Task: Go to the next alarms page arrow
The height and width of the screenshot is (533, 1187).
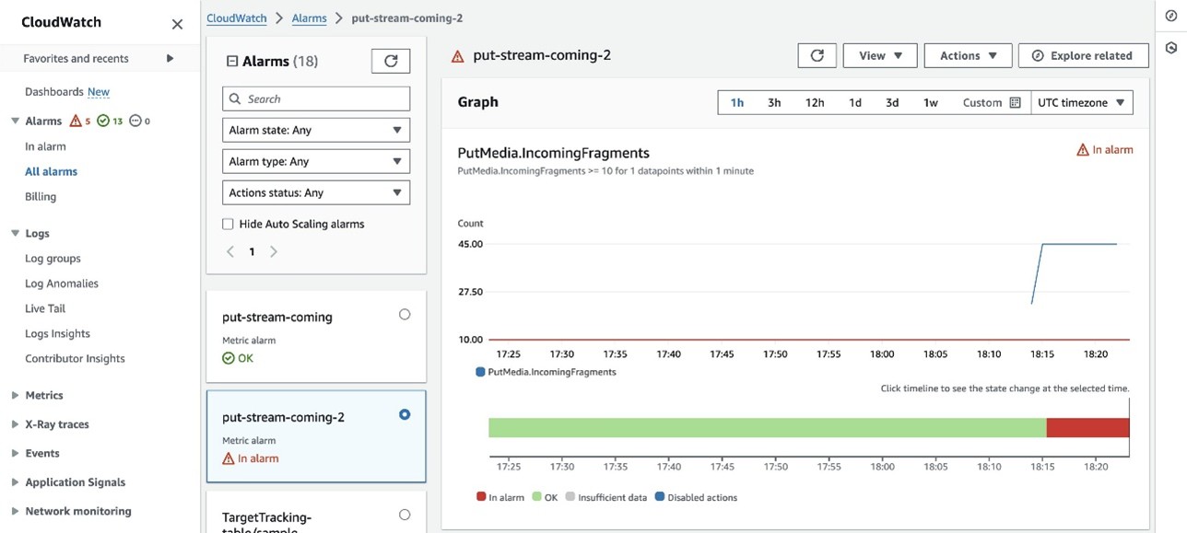Action: click(274, 251)
